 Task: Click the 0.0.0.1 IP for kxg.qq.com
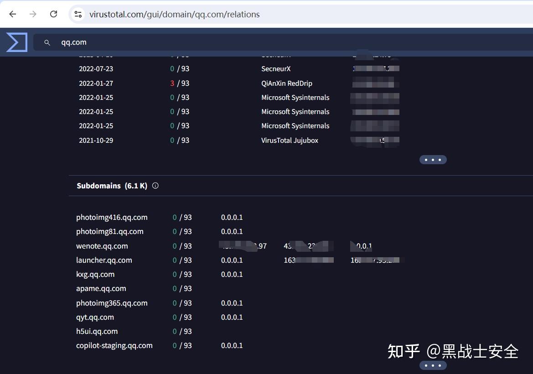point(232,275)
